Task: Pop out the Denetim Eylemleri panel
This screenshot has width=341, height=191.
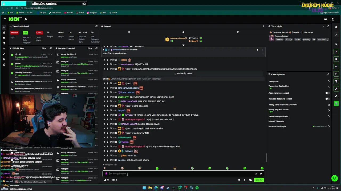Action: (x=96, y=48)
